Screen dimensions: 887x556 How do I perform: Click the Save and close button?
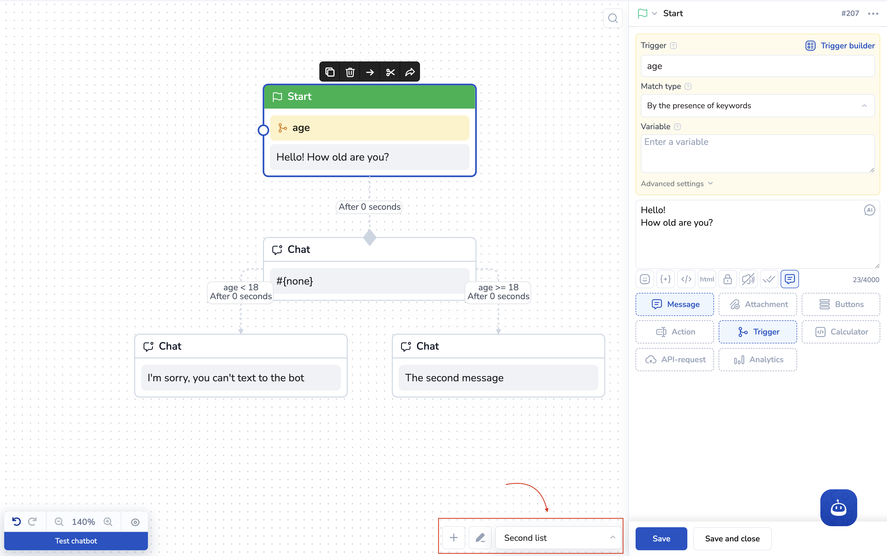pos(732,538)
